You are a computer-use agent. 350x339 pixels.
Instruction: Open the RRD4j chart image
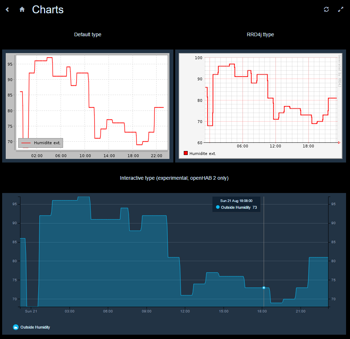coord(260,106)
